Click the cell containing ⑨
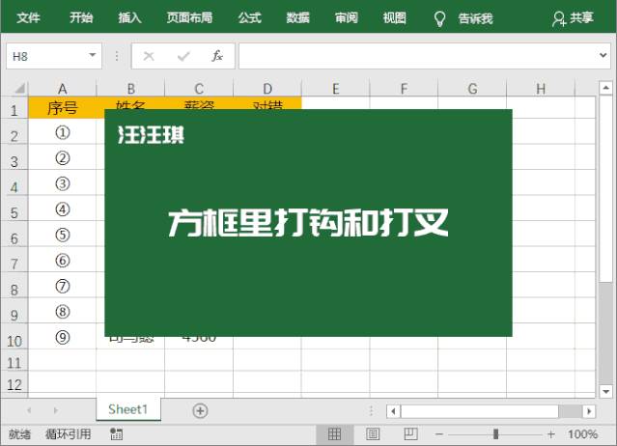617x446 pixels. coord(62,337)
